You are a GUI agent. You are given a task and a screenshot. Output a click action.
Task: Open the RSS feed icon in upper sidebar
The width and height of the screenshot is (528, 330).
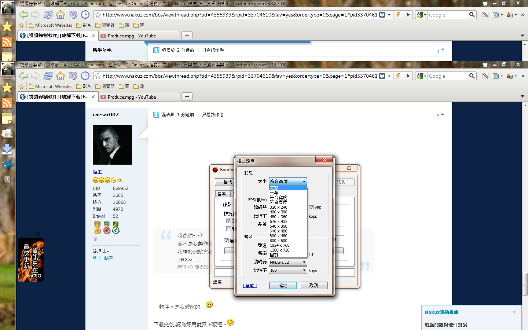pyautogui.click(x=7, y=42)
